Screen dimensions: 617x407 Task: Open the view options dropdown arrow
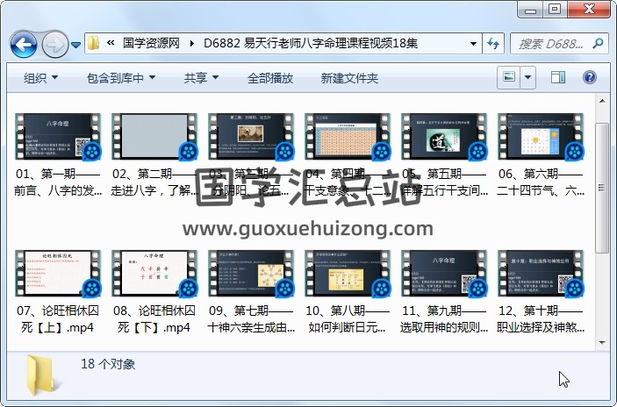pyautogui.click(x=528, y=78)
